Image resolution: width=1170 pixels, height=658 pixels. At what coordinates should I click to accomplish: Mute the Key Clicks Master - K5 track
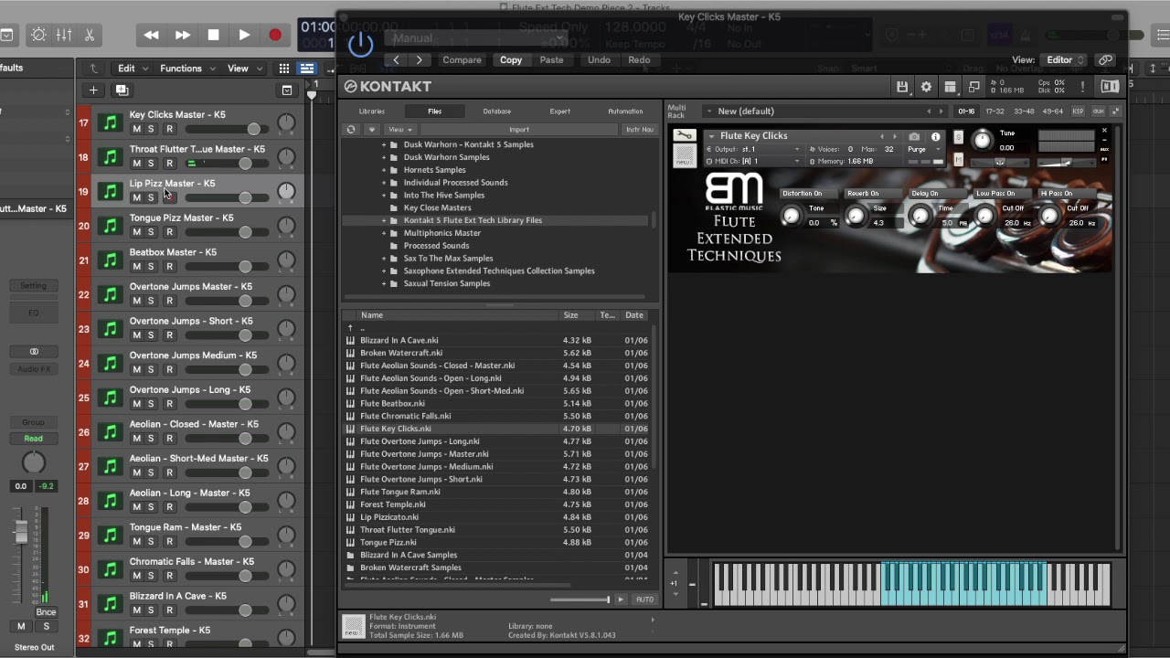tap(136, 129)
